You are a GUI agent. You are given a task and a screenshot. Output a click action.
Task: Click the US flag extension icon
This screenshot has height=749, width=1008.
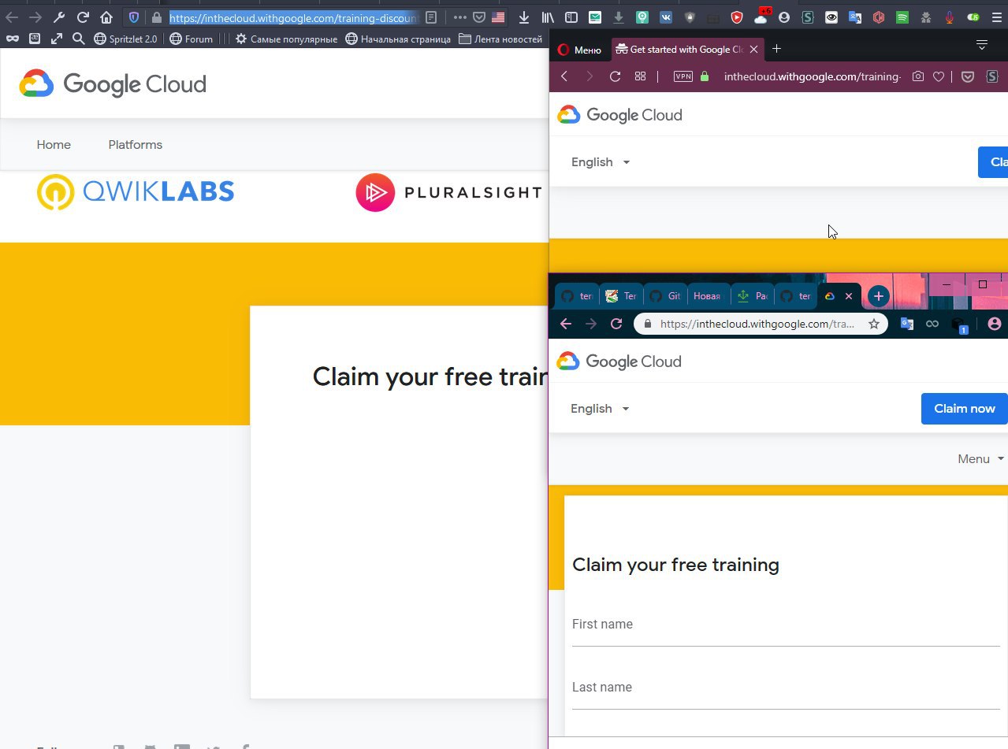click(498, 17)
